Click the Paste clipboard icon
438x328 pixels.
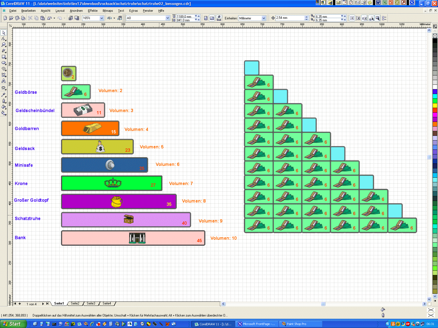coord(42,18)
